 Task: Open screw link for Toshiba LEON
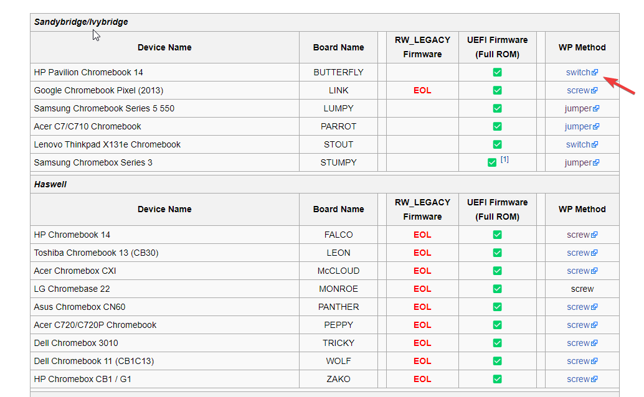click(582, 253)
